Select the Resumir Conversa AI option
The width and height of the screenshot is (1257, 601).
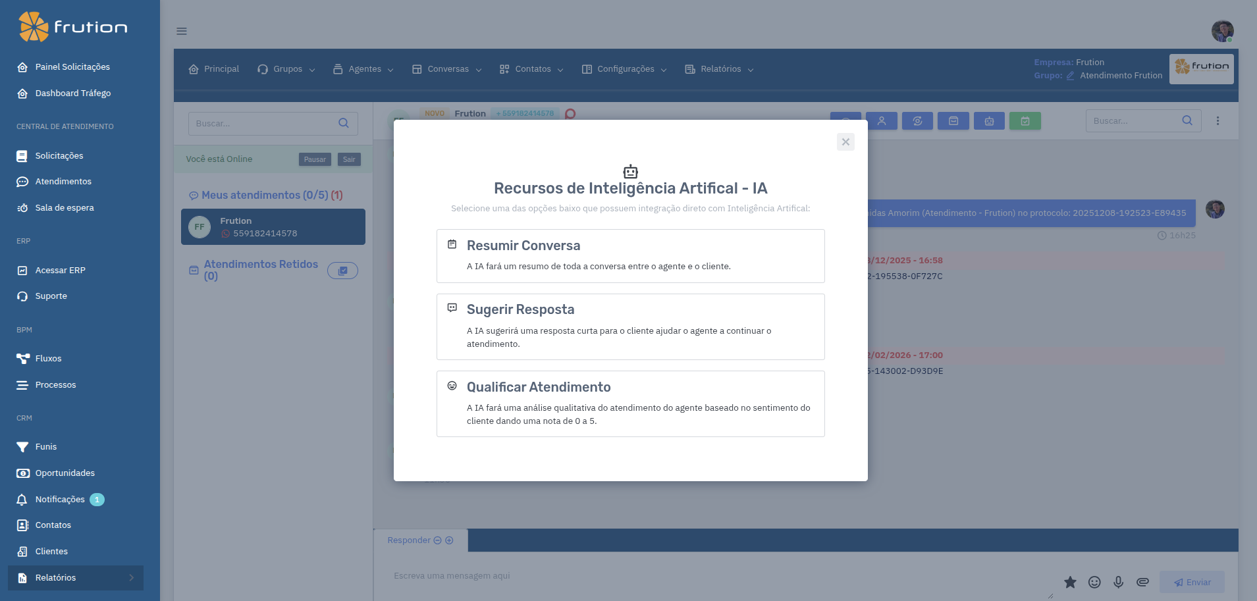click(x=629, y=256)
